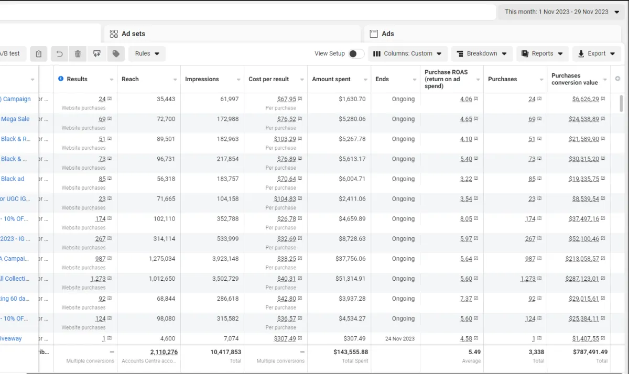The image size is (629, 374).
Task: Click the 3,502,729 impressions cell
Action: pyautogui.click(x=225, y=279)
